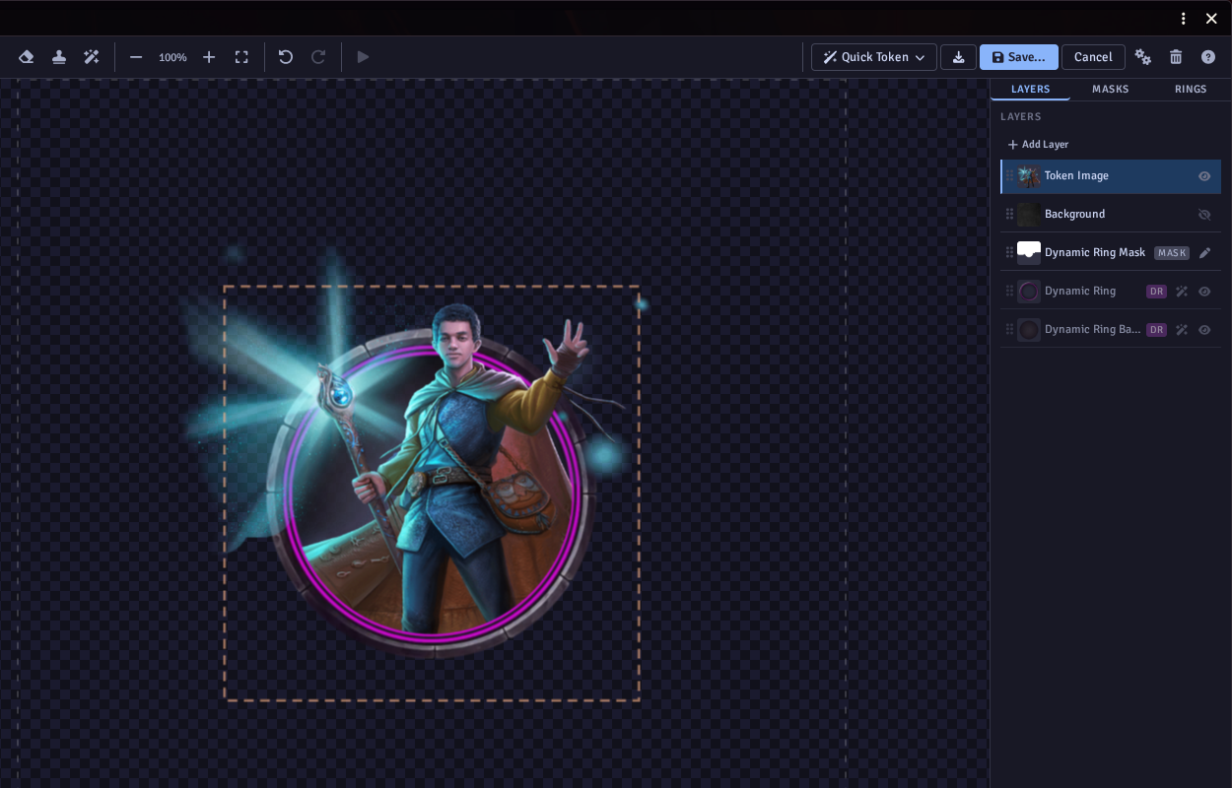Click the Dynamic Ring layer thumbnail
The height and width of the screenshot is (788, 1232).
click(x=1029, y=291)
